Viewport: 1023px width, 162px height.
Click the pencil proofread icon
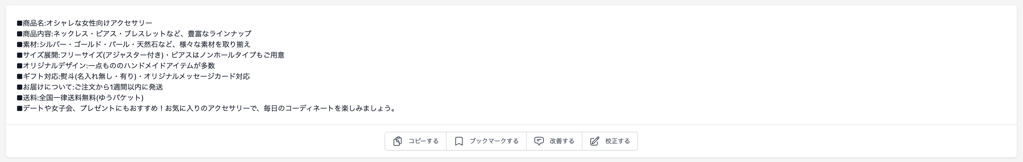pyautogui.click(x=594, y=141)
